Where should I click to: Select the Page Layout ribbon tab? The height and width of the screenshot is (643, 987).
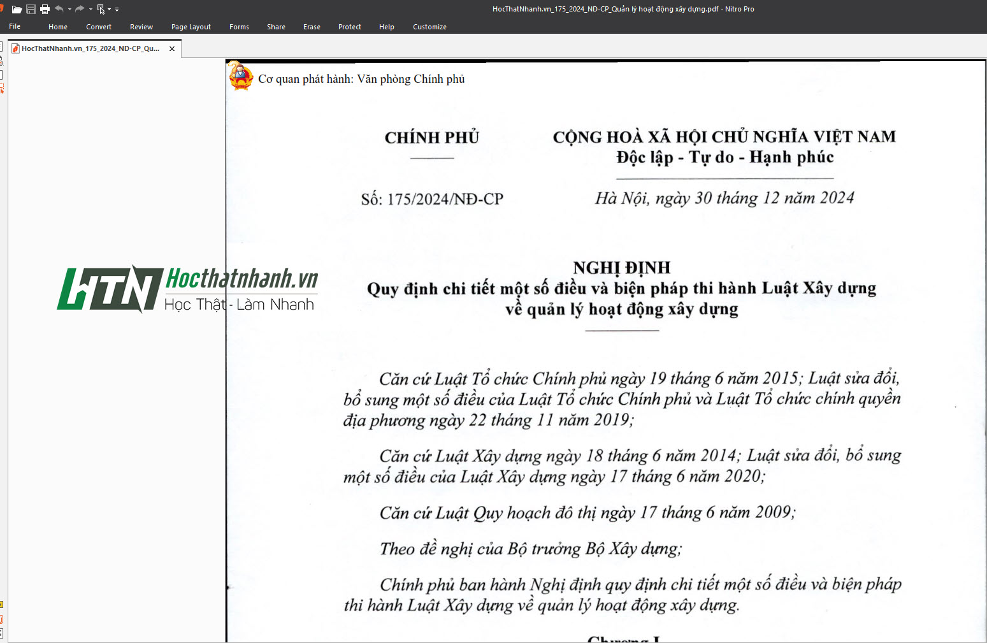tap(191, 27)
